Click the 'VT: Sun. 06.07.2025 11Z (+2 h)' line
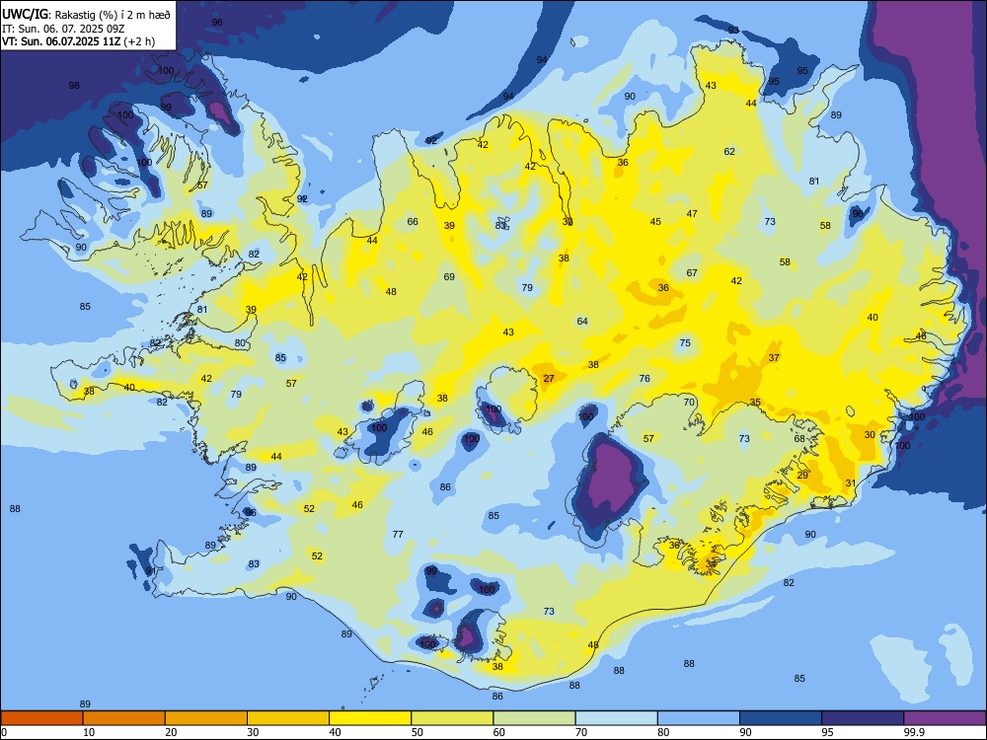Screen dimensions: 987x740 tap(78, 41)
